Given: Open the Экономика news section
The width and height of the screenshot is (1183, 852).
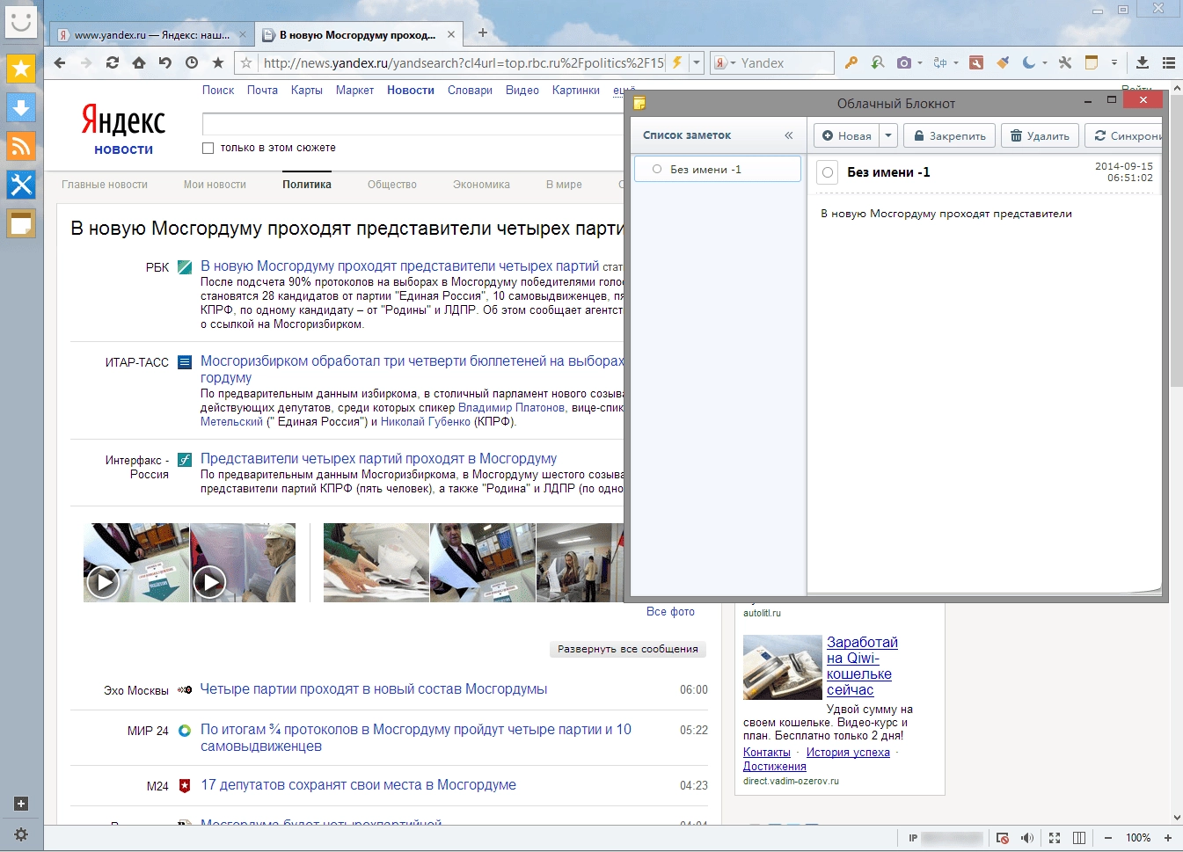Looking at the screenshot, I should [x=481, y=185].
